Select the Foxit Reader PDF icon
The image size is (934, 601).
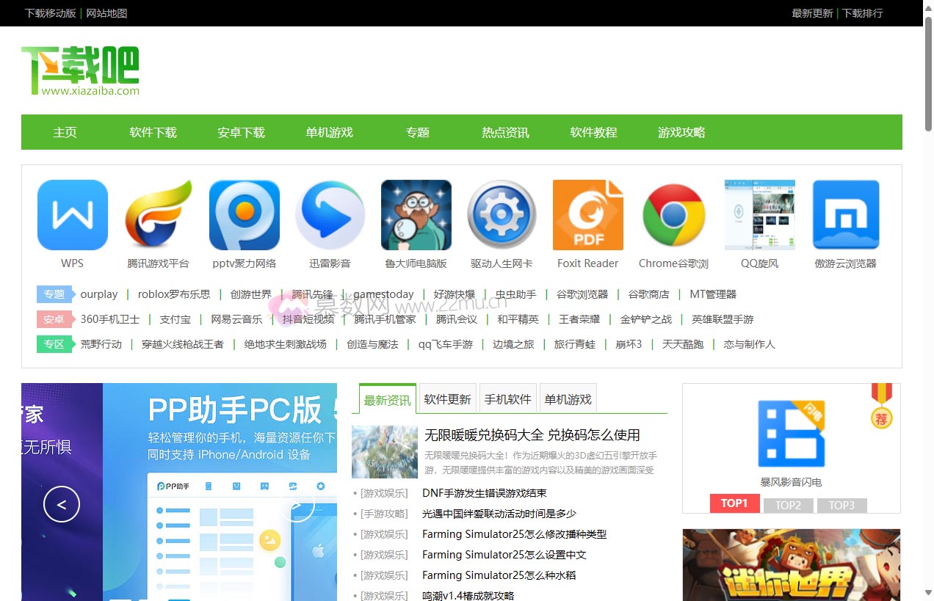587,214
